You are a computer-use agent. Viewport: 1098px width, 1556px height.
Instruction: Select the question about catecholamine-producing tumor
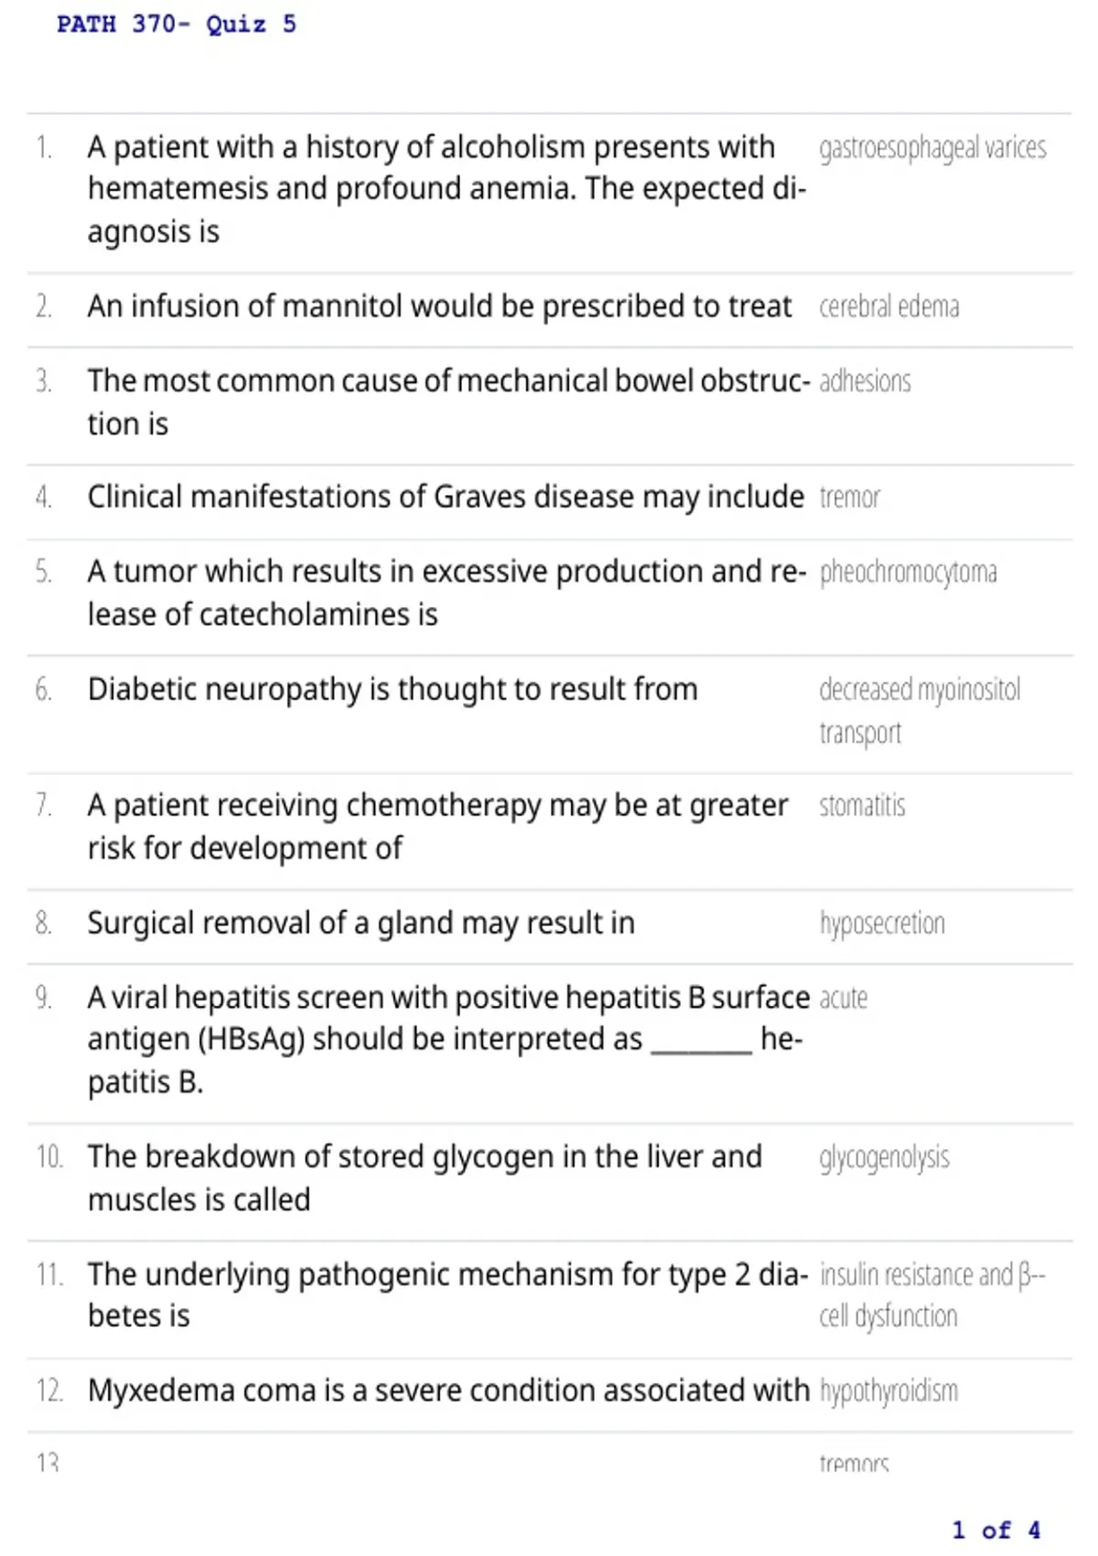tap(447, 593)
